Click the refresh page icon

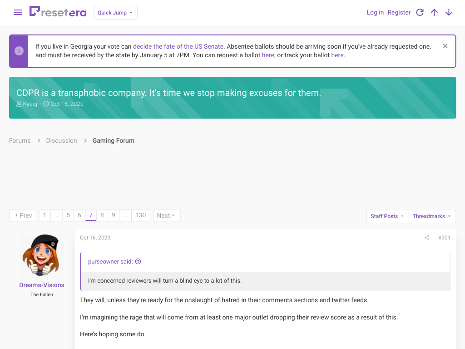coord(420,12)
